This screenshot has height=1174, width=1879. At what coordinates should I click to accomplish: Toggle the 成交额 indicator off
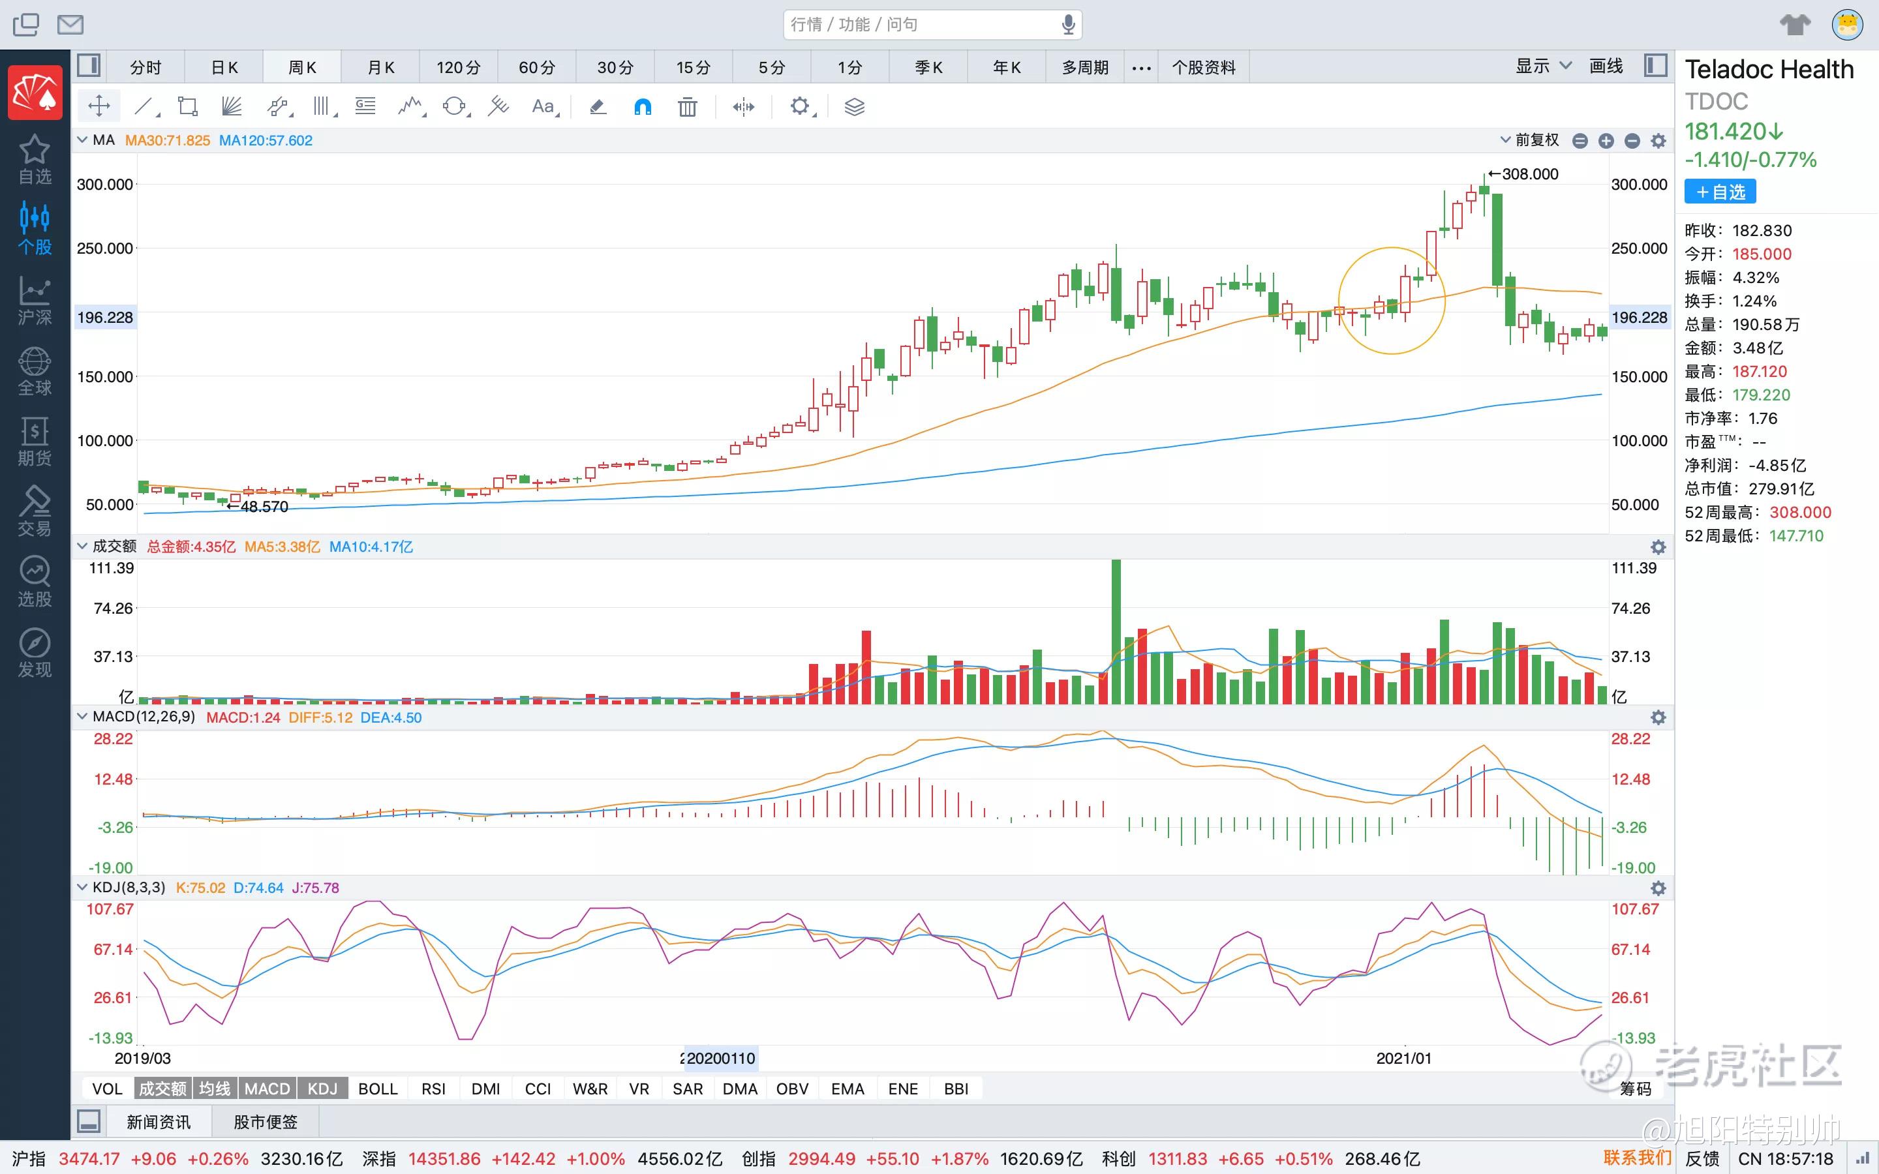(x=162, y=1089)
